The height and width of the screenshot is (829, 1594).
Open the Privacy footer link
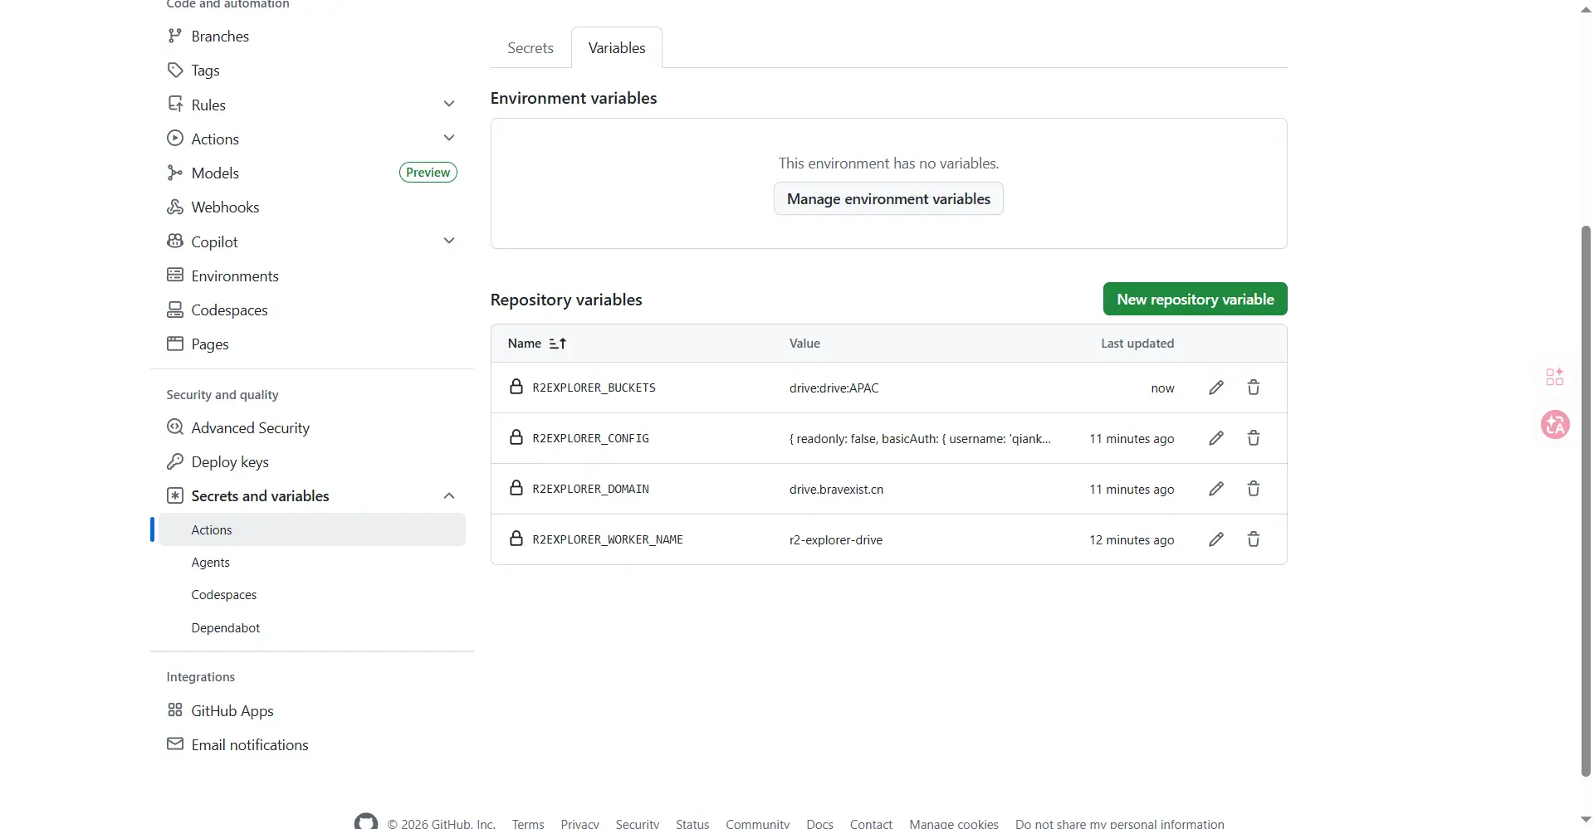coord(579,823)
